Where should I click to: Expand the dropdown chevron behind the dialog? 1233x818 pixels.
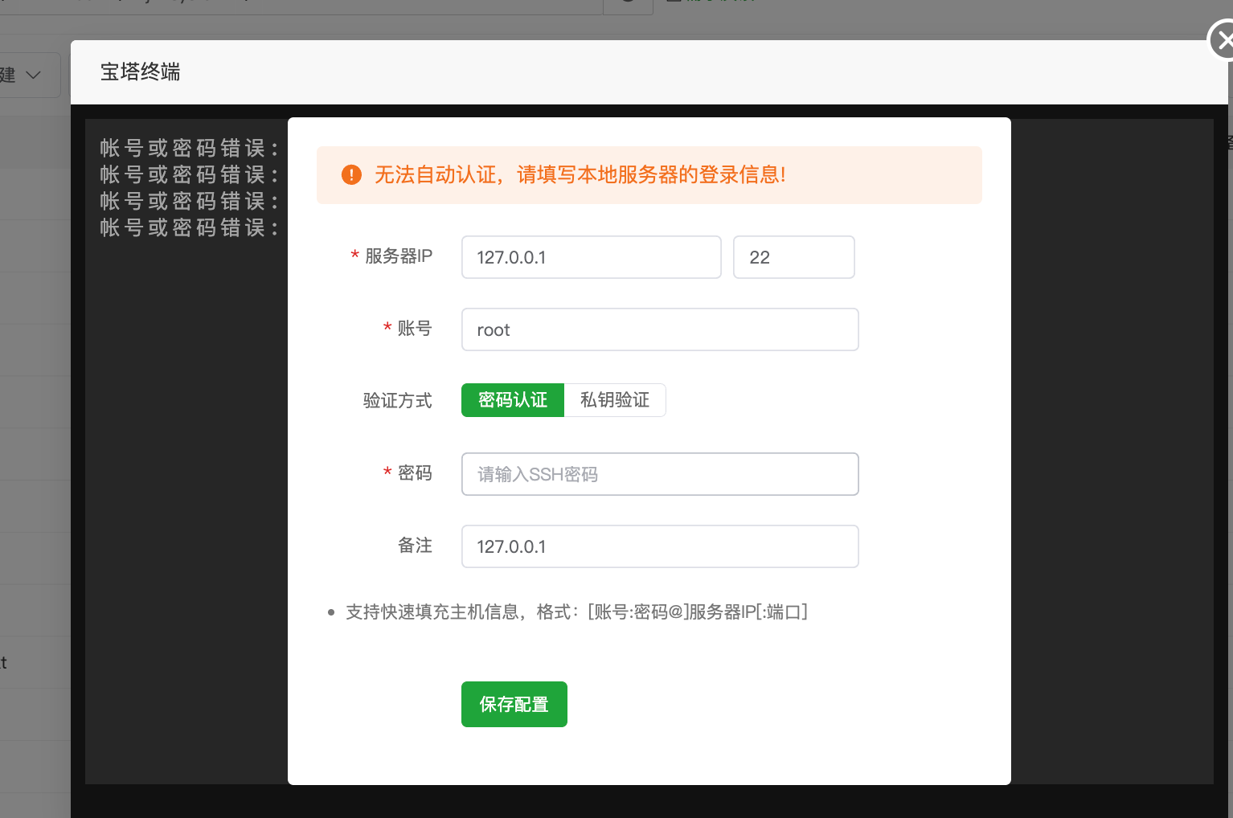34,75
